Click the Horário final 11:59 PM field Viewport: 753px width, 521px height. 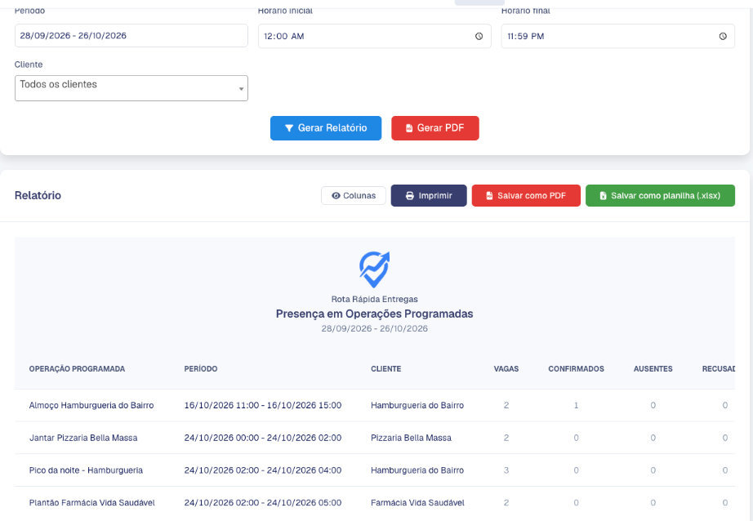(x=617, y=36)
